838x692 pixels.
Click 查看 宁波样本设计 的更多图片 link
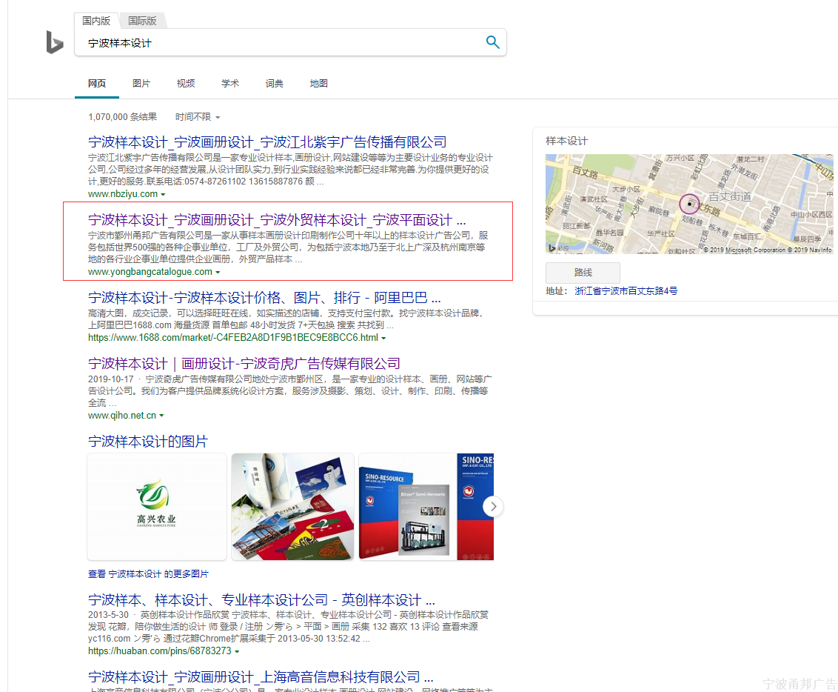[148, 573]
